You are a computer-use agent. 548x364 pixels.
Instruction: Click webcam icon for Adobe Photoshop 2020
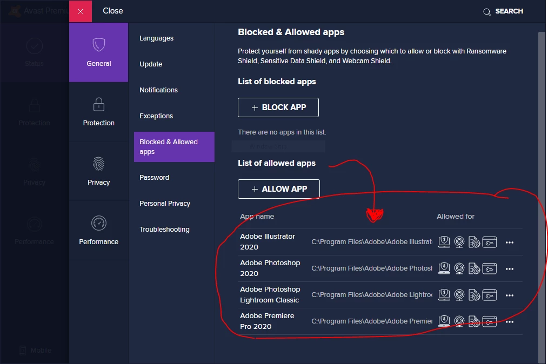(x=459, y=268)
